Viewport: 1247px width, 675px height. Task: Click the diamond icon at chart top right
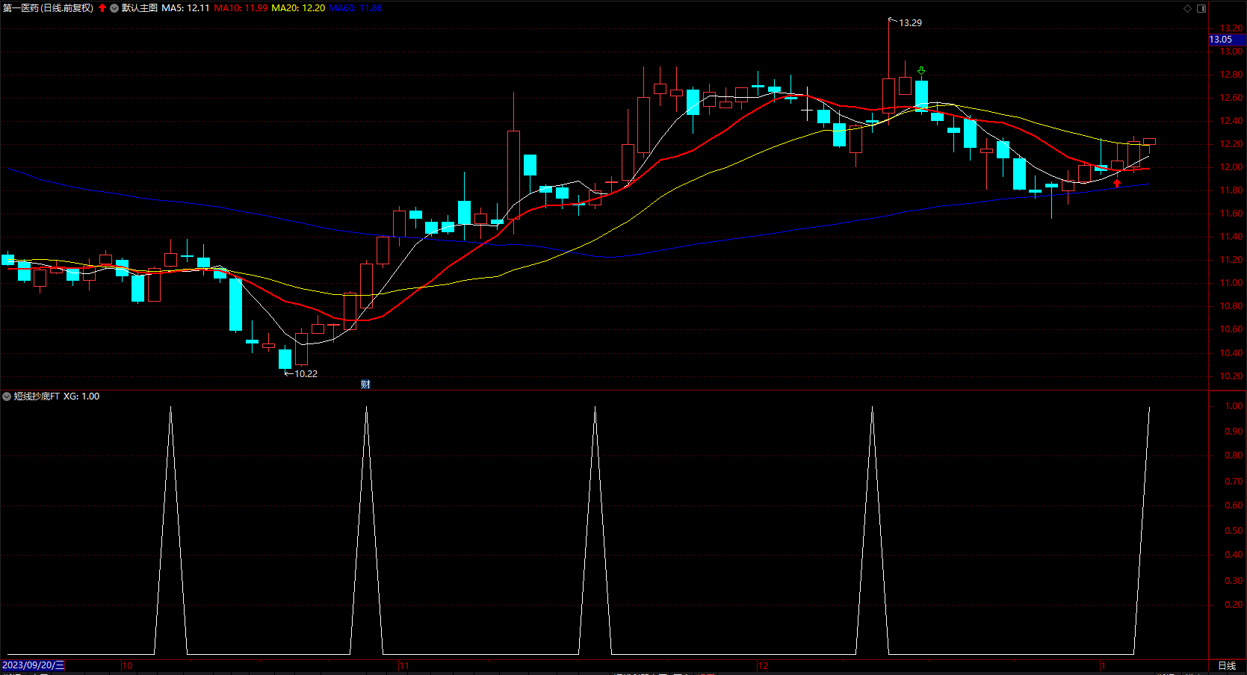pyautogui.click(x=1187, y=8)
